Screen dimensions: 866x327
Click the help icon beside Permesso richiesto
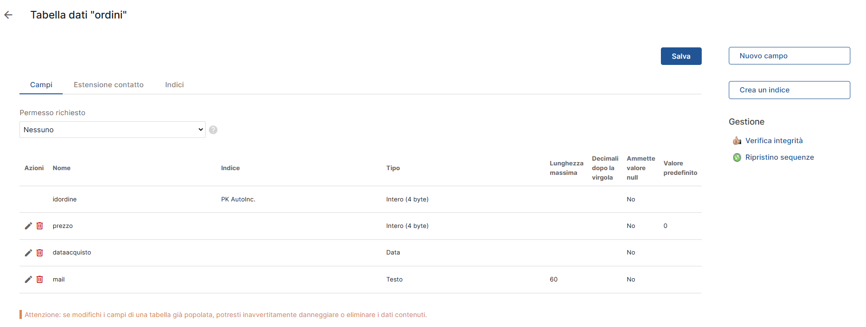tap(213, 130)
